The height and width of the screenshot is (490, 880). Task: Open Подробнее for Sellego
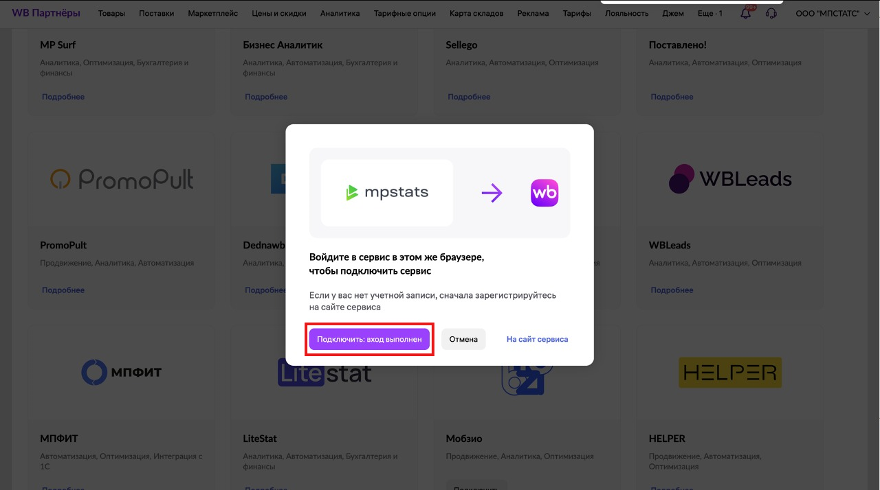[469, 97]
